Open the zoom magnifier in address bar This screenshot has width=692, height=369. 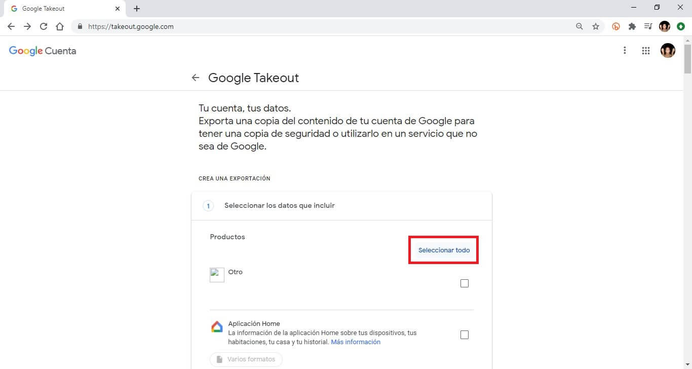tap(580, 26)
